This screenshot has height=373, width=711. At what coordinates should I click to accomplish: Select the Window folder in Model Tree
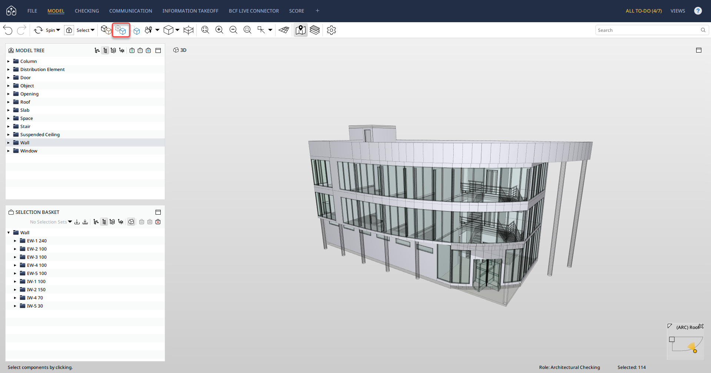click(x=85, y=151)
